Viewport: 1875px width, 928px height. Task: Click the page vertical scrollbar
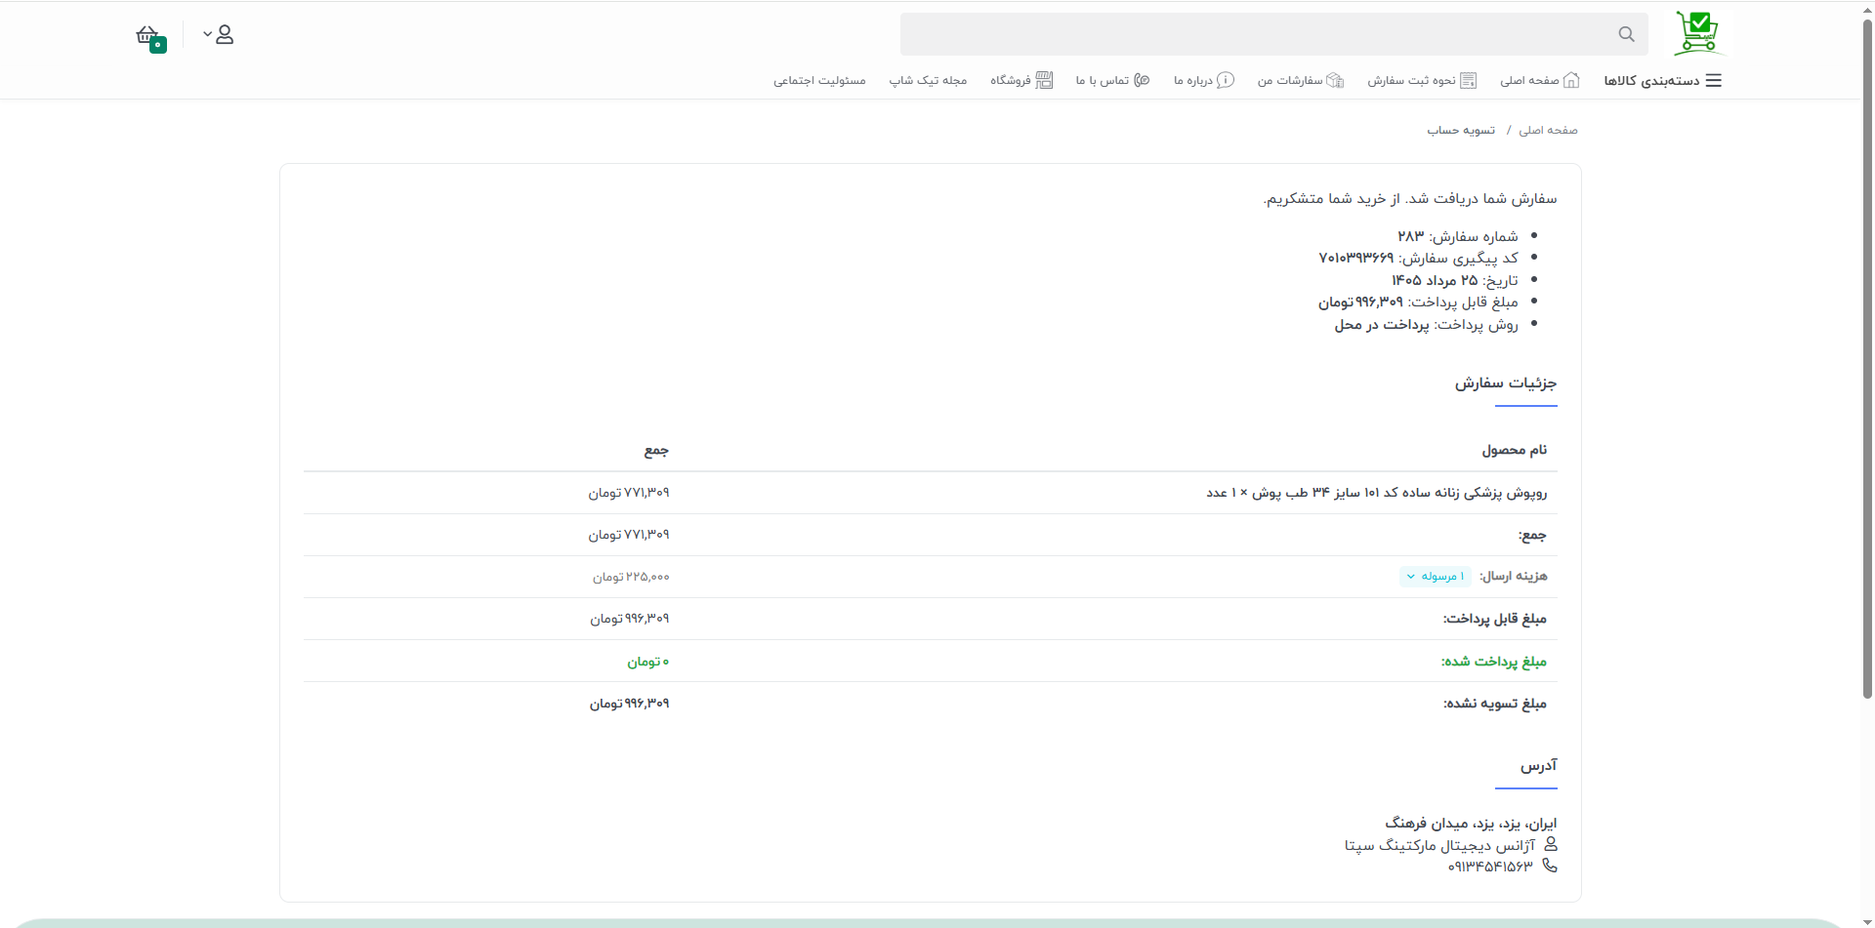(x=1867, y=361)
